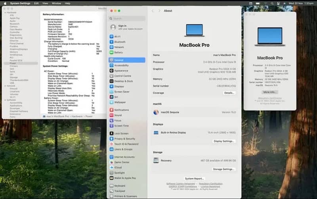Select Bluetooth icon in sidebar

pos(112,42)
